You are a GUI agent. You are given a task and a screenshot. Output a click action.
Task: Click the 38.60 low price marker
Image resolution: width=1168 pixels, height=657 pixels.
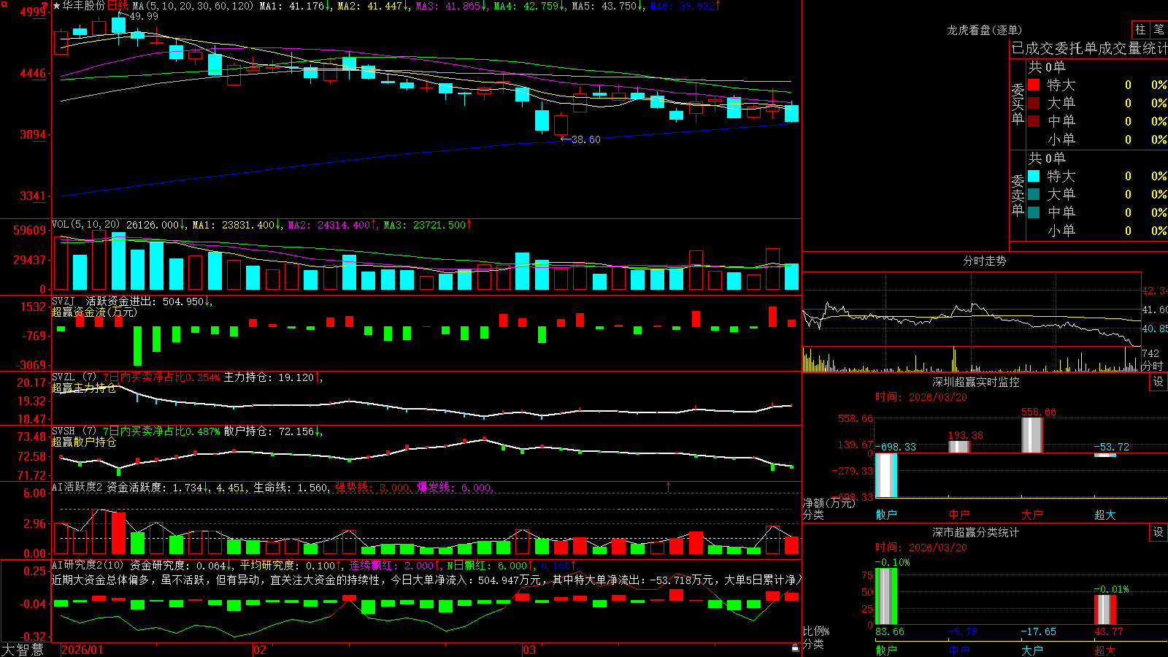coord(585,139)
